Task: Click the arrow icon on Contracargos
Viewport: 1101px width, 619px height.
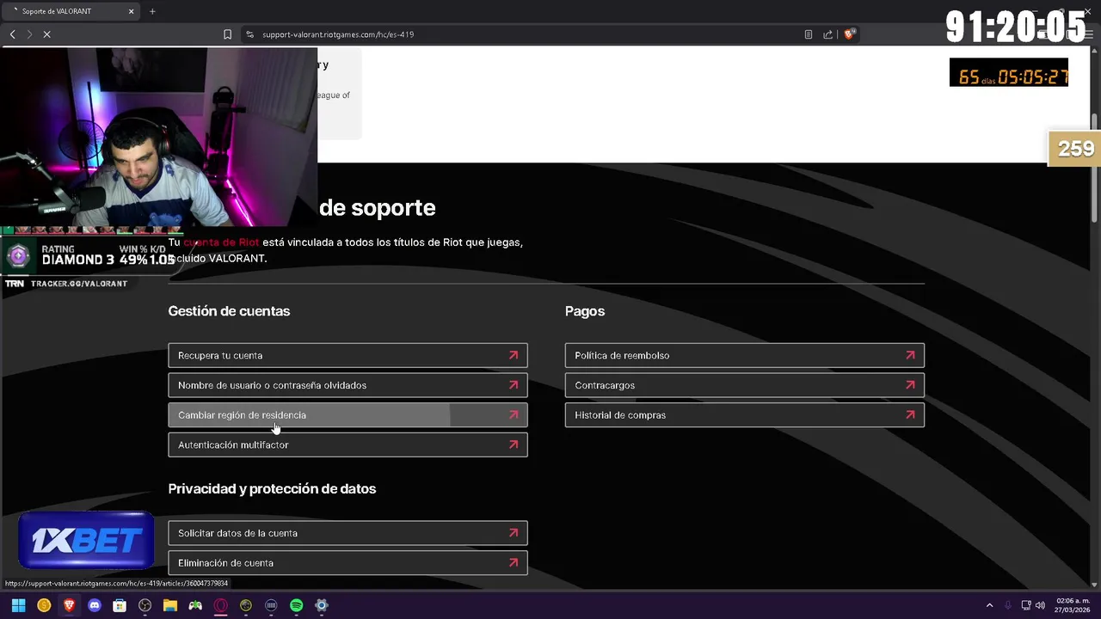Action: tap(910, 385)
